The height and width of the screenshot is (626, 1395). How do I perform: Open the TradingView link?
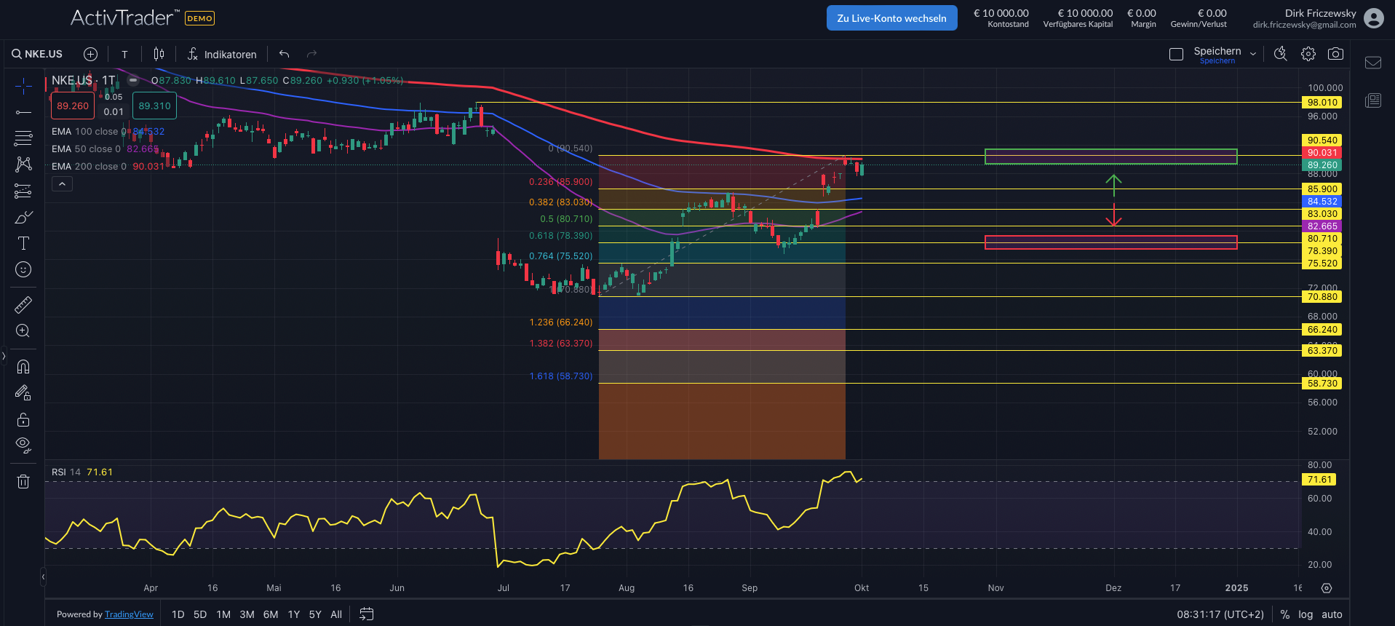coord(129,614)
